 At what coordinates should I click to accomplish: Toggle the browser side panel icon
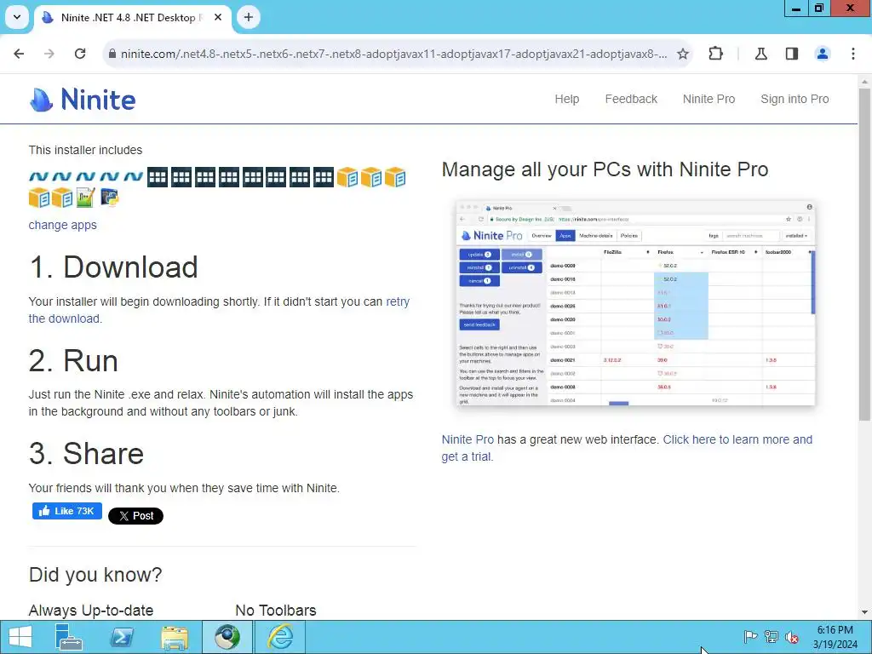(x=792, y=54)
